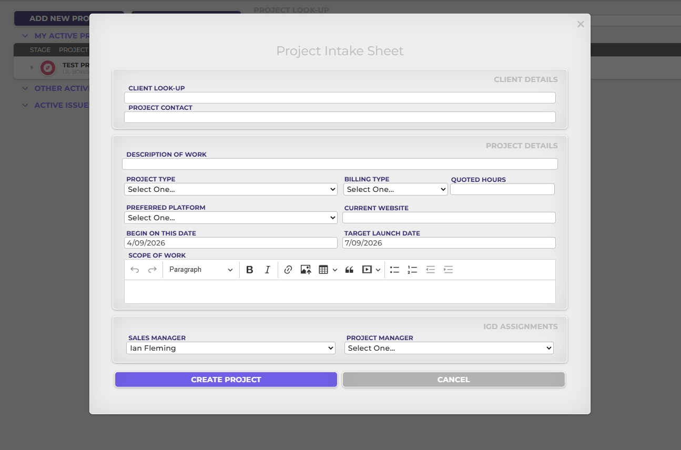Focus the Quoted Hours field
This screenshot has width=681, height=450.
(502, 189)
